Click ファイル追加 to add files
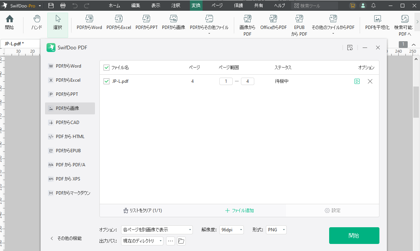The image size is (420, 251). point(239,210)
